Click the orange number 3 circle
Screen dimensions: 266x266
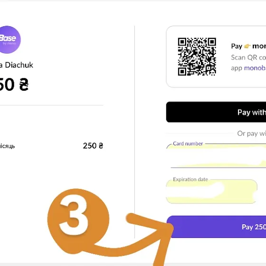pos(78,220)
